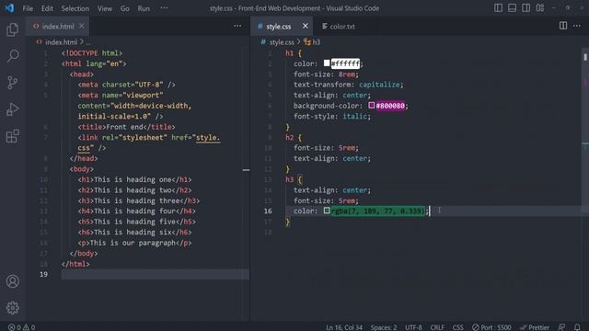Open notifications bell icon
Viewport: 589px width, 331px height.
click(x=577, y=327)
